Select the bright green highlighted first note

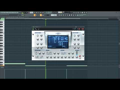point(15,64)
